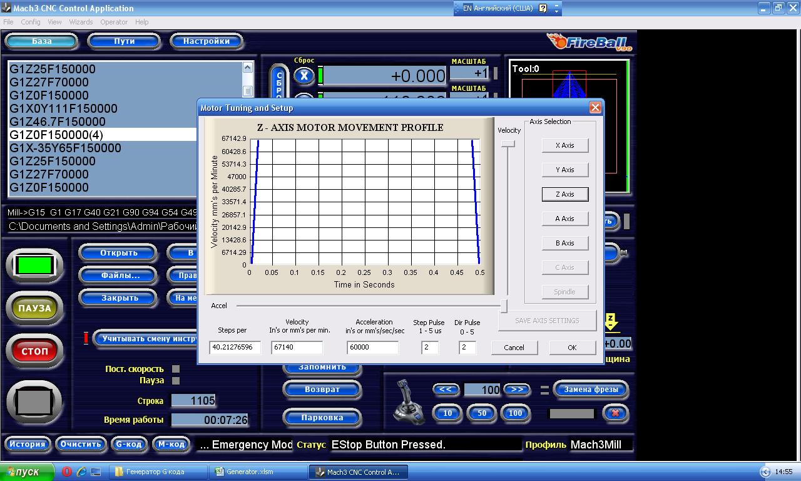This screenshot has width=801, height=481.
Task: Click the red СТОП button
Action: pos(34,351)
